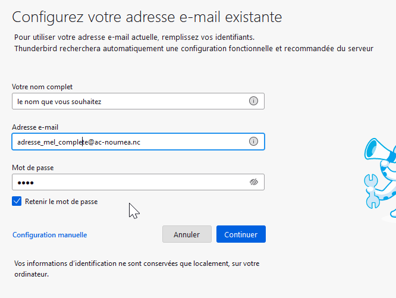Click the 'Thunderbird recherchera automatiquement' description line
Screen dimensions: 396x298
tap(193, 48)
